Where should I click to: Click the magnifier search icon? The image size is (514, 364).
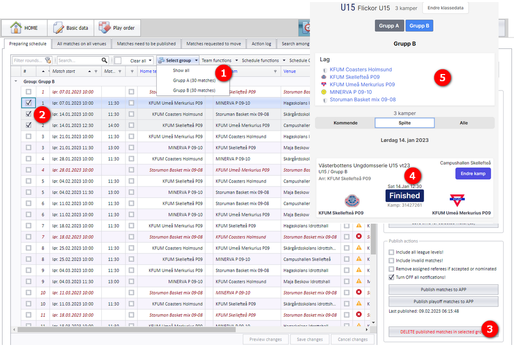pyautogui.click(x=104, y=60)
